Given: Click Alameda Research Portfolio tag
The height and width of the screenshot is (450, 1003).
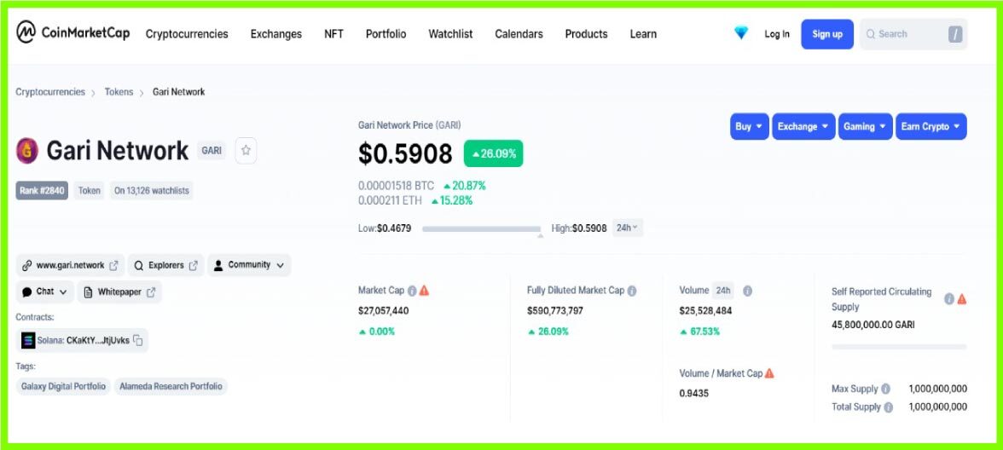Looking at the screenshot, I should pos(171,386).
